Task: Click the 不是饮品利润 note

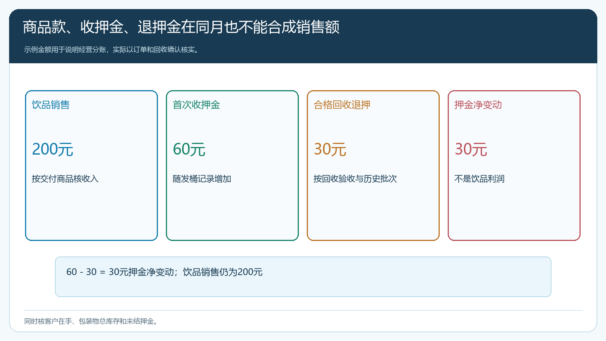Action: pos(479,179)
